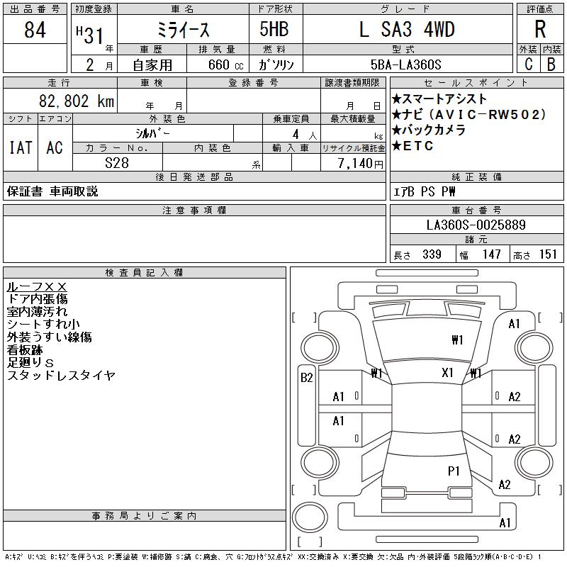Select chassis number LA360S-0025889
The height and width of the screenshot is (567, 567).
click(476, 225)
